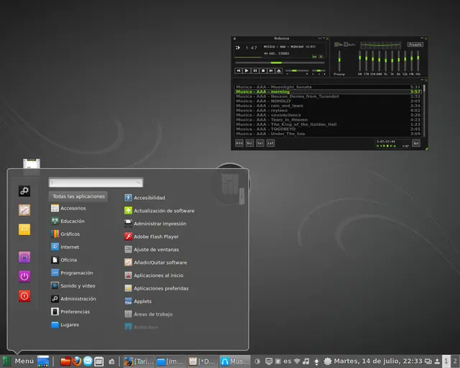Click the Audacious song seek bar
The image size is (460, 368).
[280, 63]
